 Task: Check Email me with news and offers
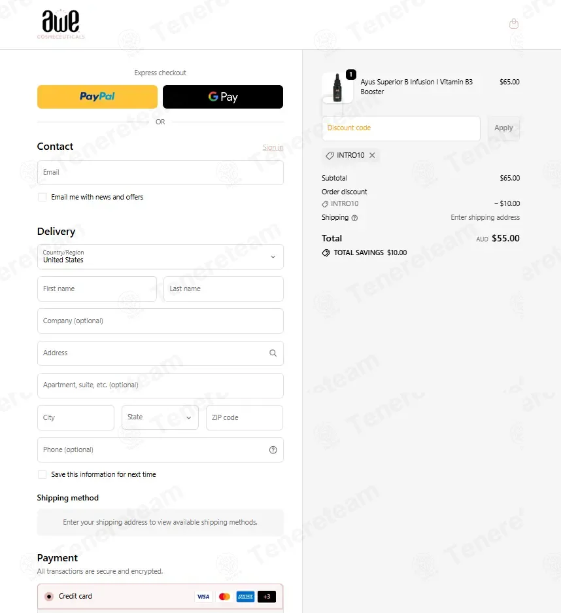coord(42,197)
